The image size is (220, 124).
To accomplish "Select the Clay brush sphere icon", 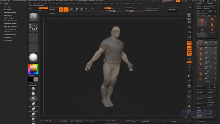I will point(33,89).
